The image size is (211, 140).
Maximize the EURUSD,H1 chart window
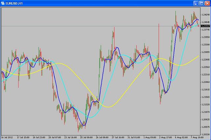[201, 3]
